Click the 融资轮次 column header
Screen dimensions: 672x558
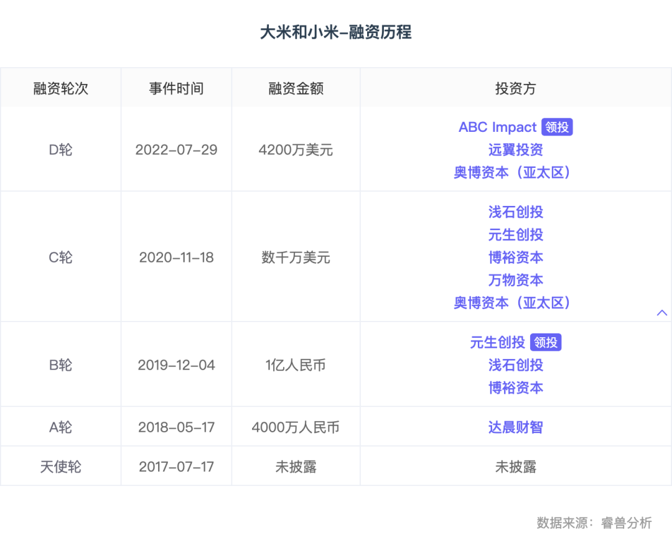(60, 88)
